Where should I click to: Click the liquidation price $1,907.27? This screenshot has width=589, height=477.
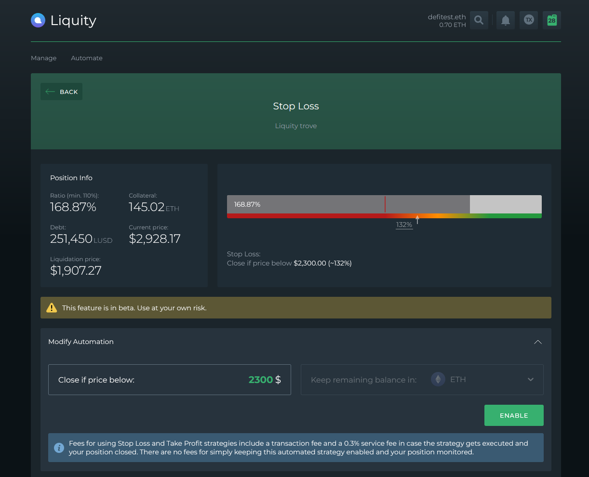[76, 271]
